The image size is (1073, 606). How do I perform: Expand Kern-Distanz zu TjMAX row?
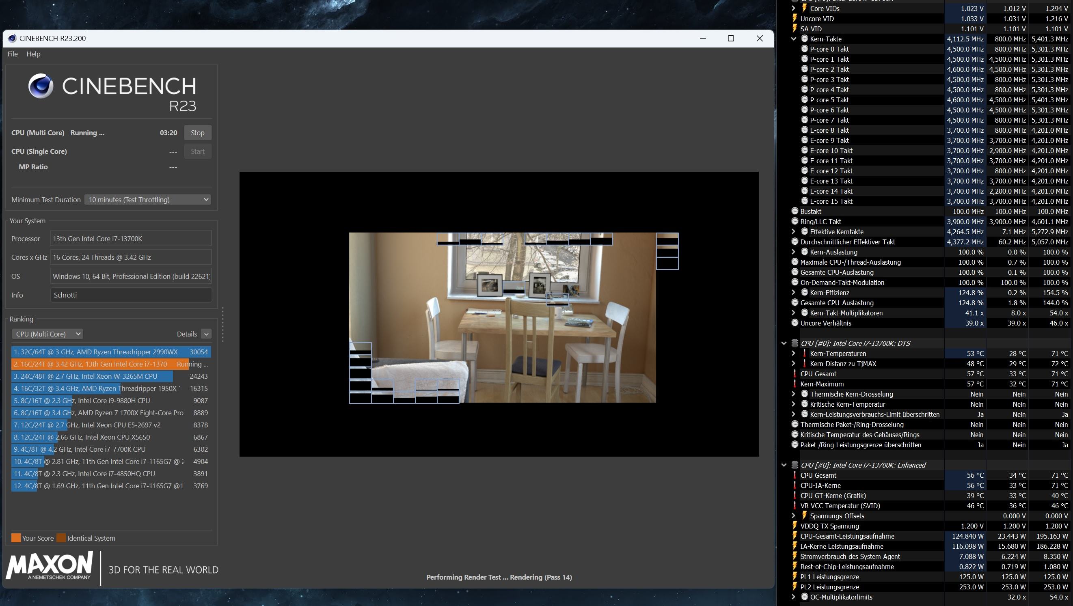point(793,364)
